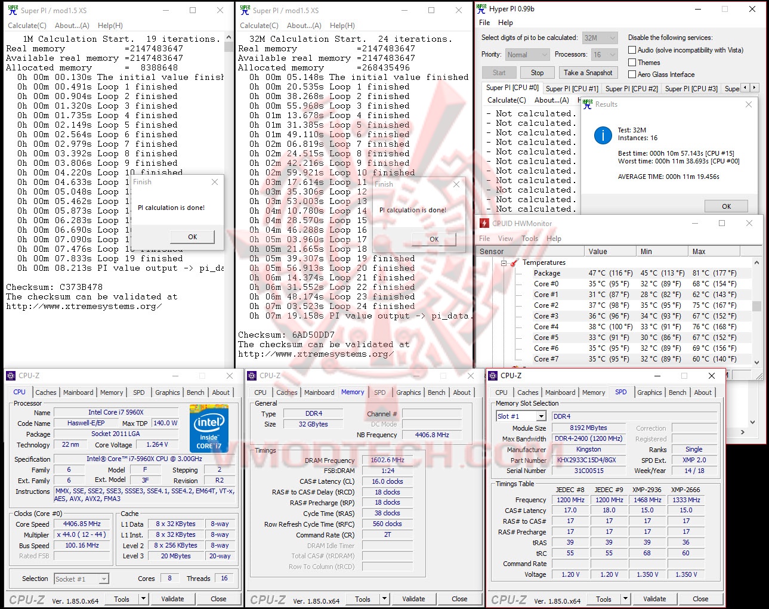769x609 pixels.
Task: Switch to the Super PI [CPU #2] tab in Hyper PI
Action: [x=631, y=88]
